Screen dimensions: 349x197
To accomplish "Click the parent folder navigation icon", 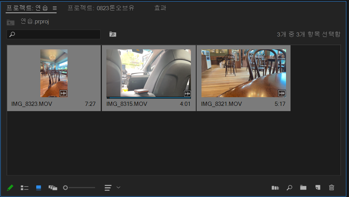I will [11, 22].
